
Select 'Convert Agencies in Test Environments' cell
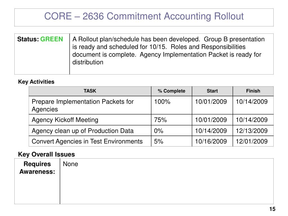click(90, 141)
